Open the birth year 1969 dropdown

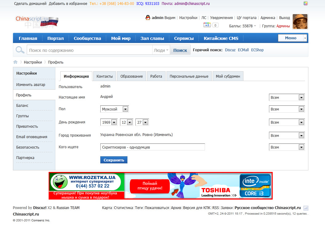(109, 122)
